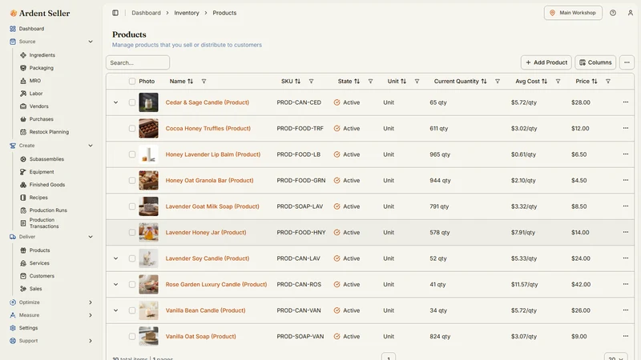Image resolution: width=641 pixels, height=360 pixels.
Task: Sort by Unit column arrows
Action: tap(404, 82)
